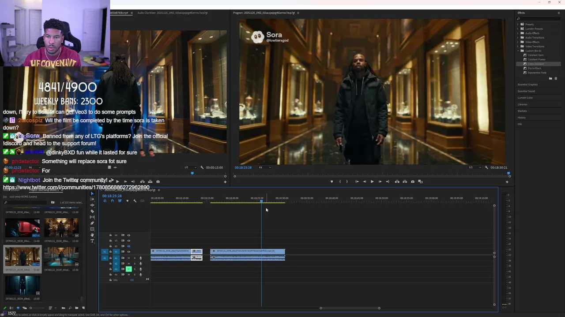Mark In point in the Program monitor
The image size is (565, 317).
click(x=340, y=181)
